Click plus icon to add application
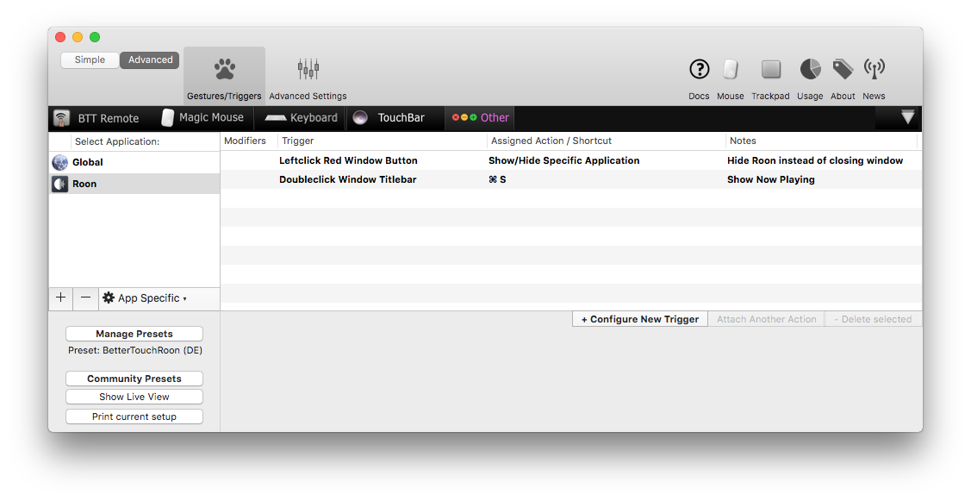 click(x=60, y=297)
